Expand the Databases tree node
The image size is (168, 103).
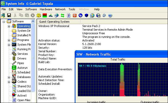tap(9, 77)
